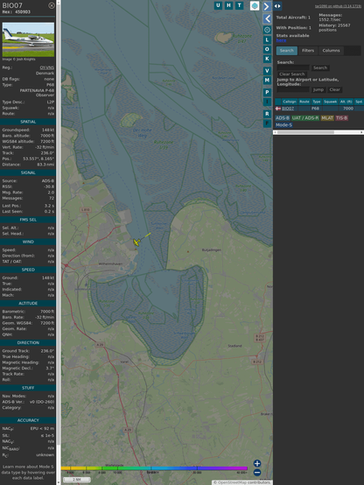Select the yellow aircraft icon on map
The image size is (364, 485).
(x=136, y=242)
